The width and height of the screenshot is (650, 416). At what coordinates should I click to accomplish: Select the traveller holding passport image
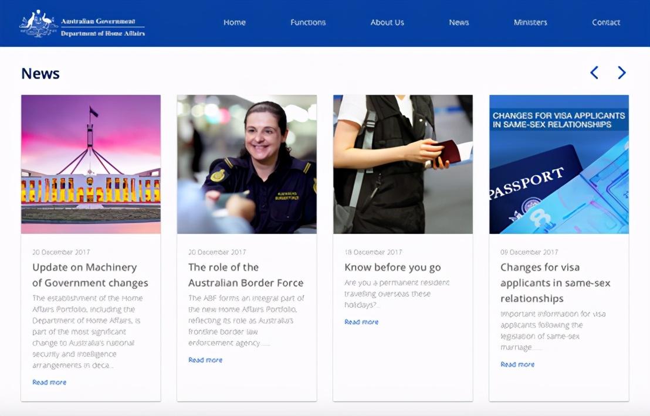pos(403,164)
